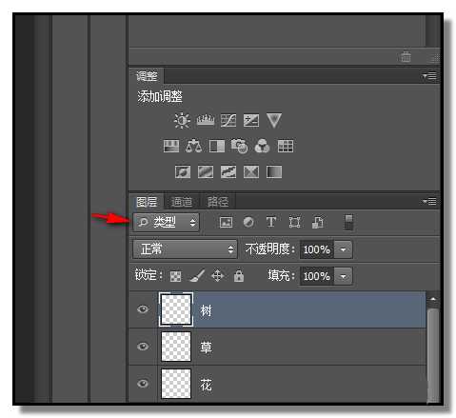The width and height of the screenshot is (456, 418).
Task: Select the 草 layer thumbnail
Action: click(x=176, y=347)
